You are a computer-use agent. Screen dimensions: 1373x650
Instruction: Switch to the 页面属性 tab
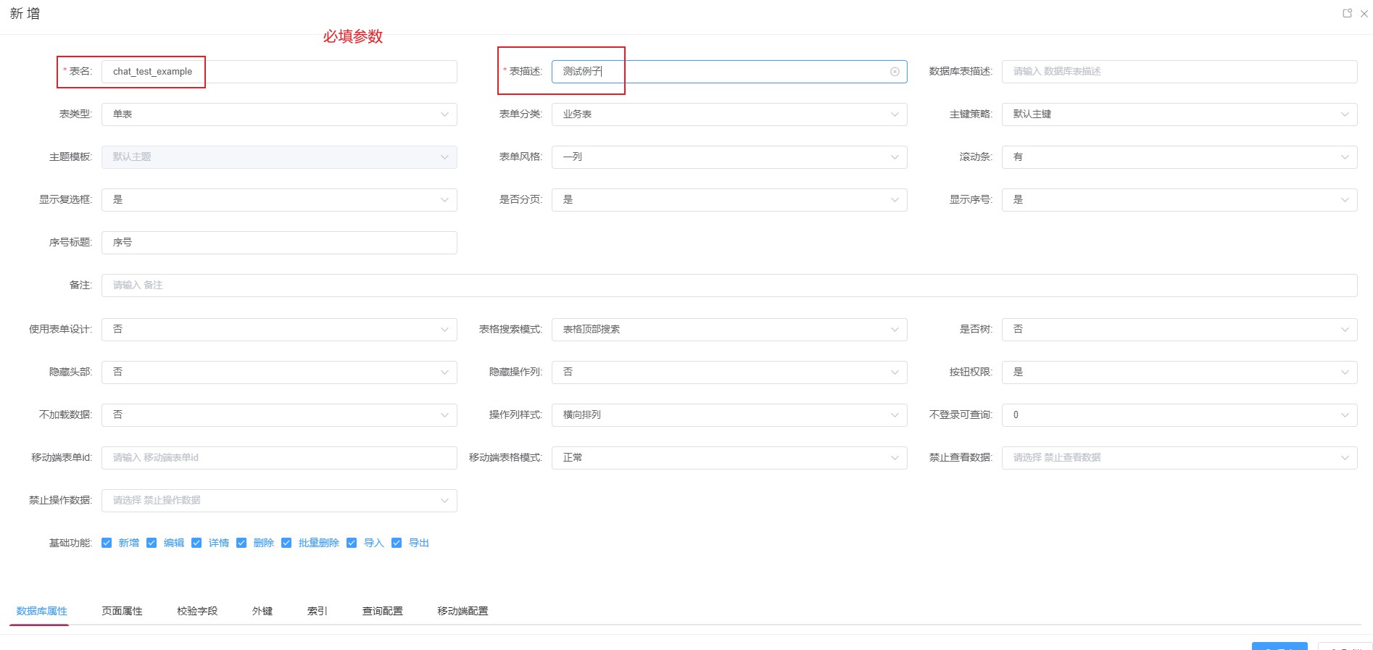(122, 611)
